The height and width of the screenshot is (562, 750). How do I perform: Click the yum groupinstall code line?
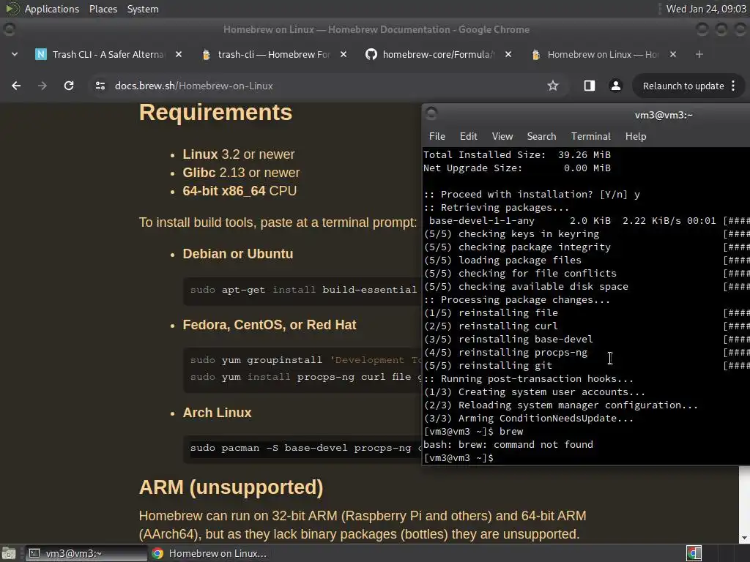(x=304, y=360)
